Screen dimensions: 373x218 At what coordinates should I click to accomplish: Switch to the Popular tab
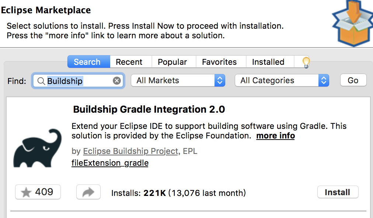click(x=172, y=62)
